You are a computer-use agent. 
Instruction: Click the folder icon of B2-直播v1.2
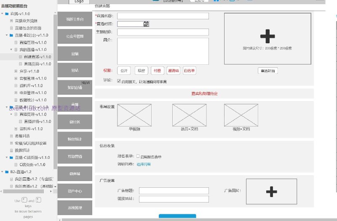(7, 172)
